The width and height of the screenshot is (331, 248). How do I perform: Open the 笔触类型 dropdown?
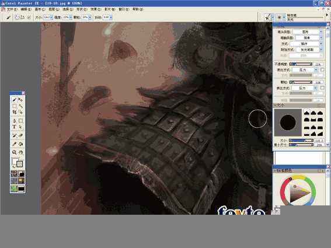(x=309, y=37)
